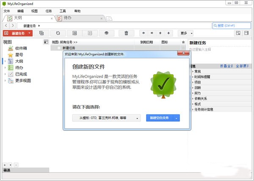
Task: Click the forward navigation arrow
Action: pyautogui.click(x=13, y=25)
